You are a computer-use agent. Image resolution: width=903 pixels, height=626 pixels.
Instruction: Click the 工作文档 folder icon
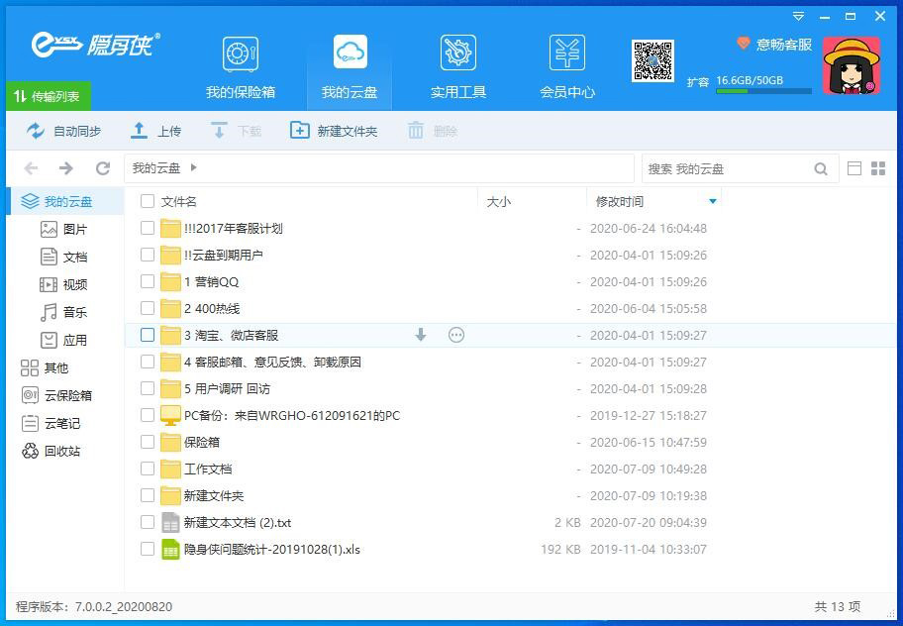pyautogui.click(x=170, y=469)
